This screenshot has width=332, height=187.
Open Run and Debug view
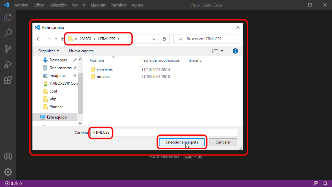8,65
